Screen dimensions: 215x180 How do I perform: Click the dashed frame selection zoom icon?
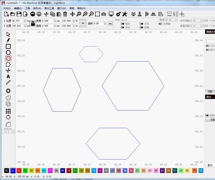(98, 14)
